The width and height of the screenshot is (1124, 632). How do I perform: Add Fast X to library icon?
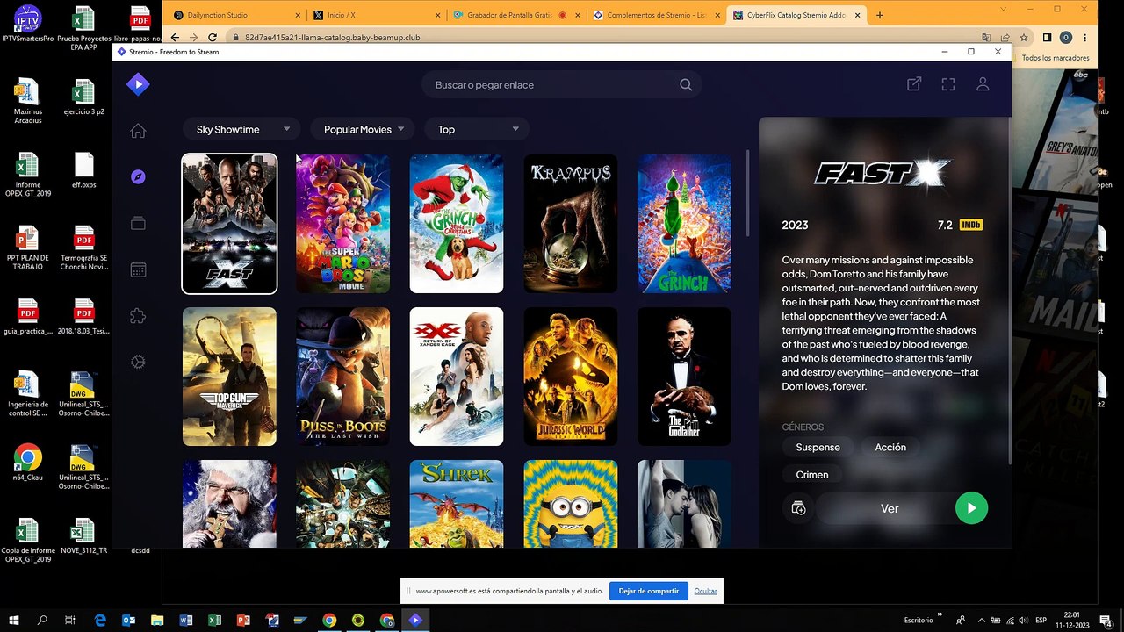coord(798,508)
